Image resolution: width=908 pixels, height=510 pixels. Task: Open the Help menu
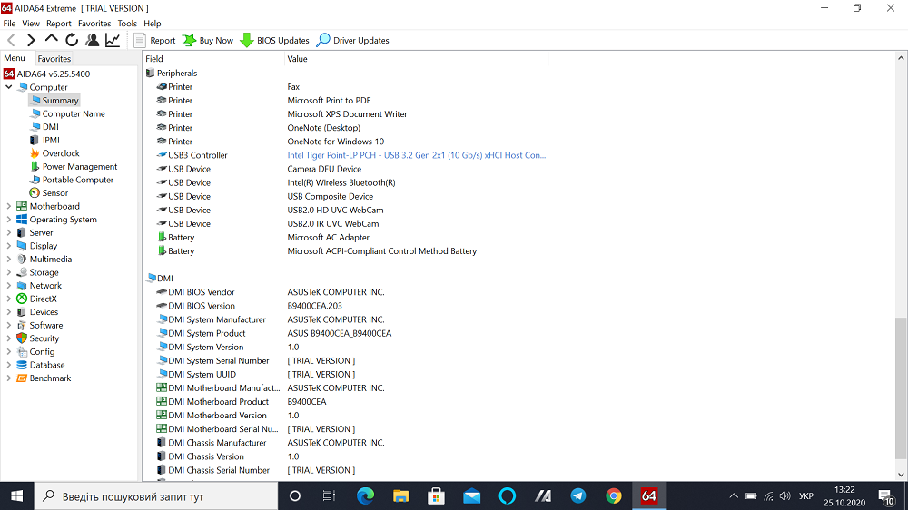tap(153, 24)
